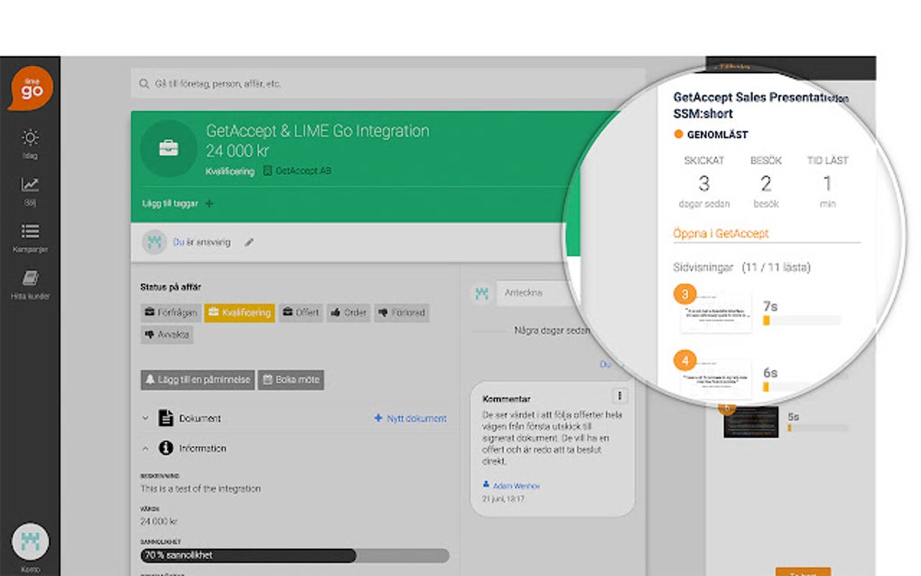Viewport: 921px width, 576px height.
Task: Click the search magnifier icon
Action: pos(144,84)
